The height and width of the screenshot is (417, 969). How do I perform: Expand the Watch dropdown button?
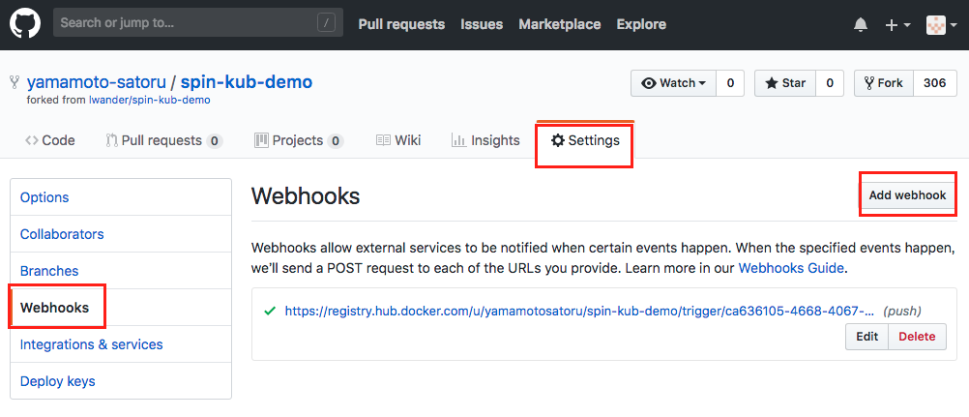click(674, 83)
